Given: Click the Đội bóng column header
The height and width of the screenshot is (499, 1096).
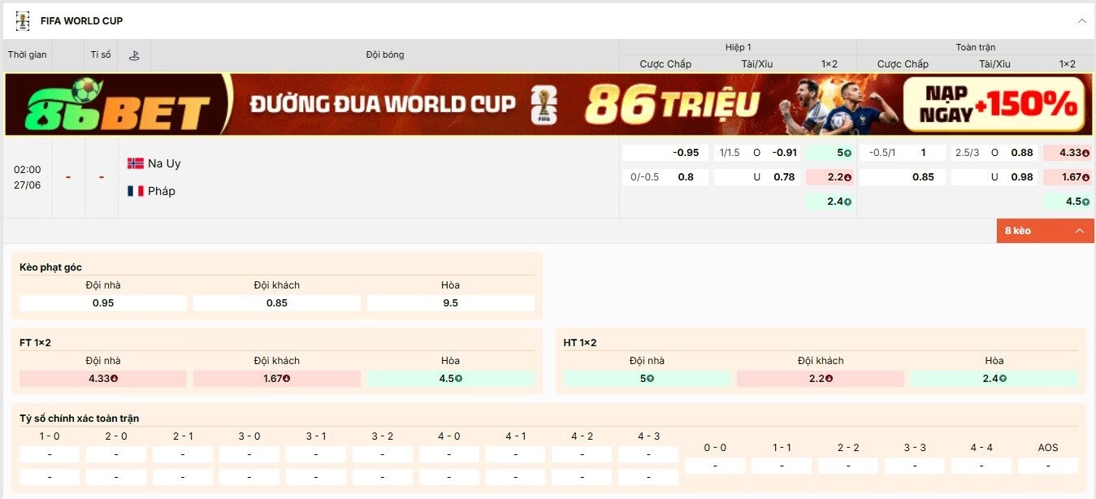Looking at the screenshot, I should tap(385, 55).
